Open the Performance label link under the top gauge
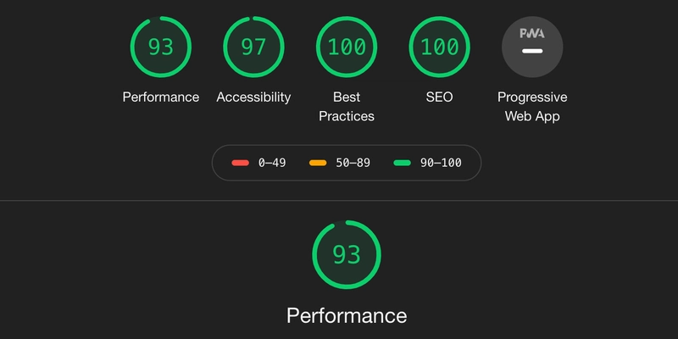Screen dimensions: 678x339 coord(160,97)
